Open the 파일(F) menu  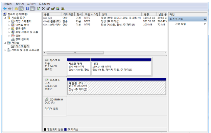tap(8, 4)
